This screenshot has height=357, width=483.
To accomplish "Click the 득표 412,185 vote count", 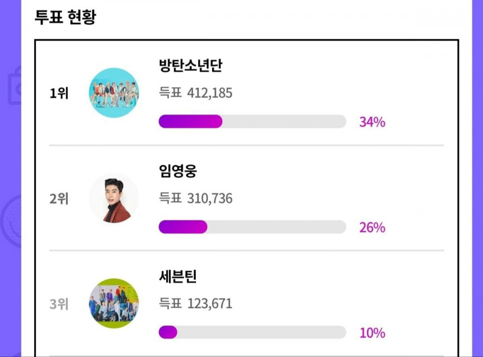I will click(196, 93).
